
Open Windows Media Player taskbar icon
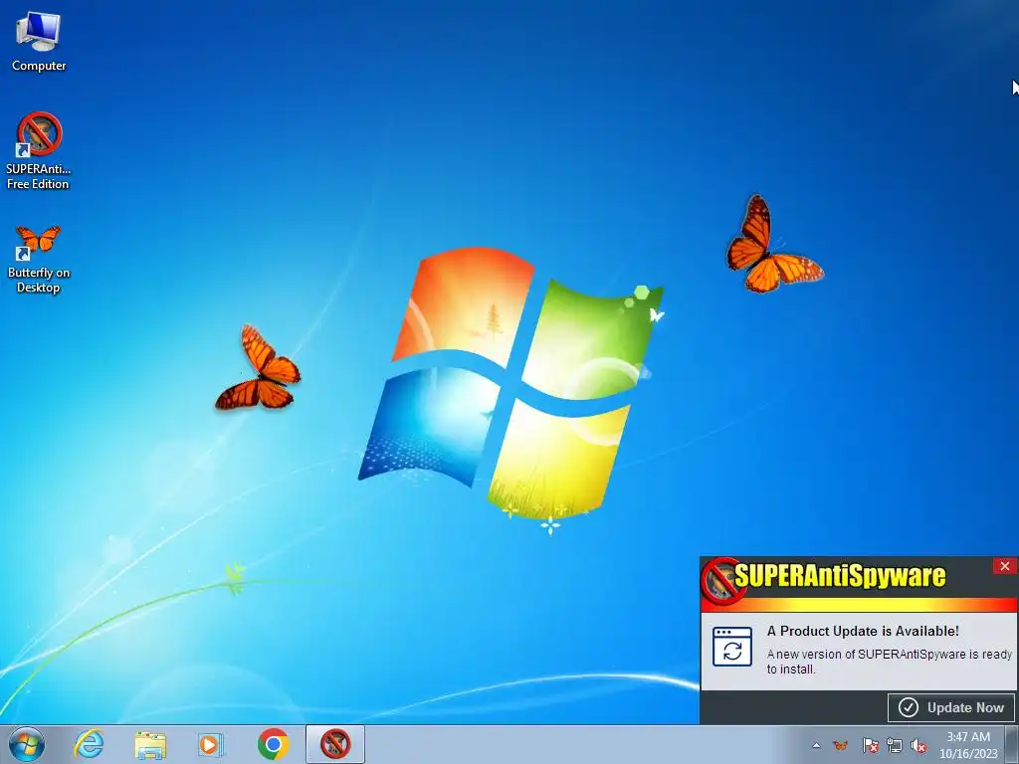211,744
